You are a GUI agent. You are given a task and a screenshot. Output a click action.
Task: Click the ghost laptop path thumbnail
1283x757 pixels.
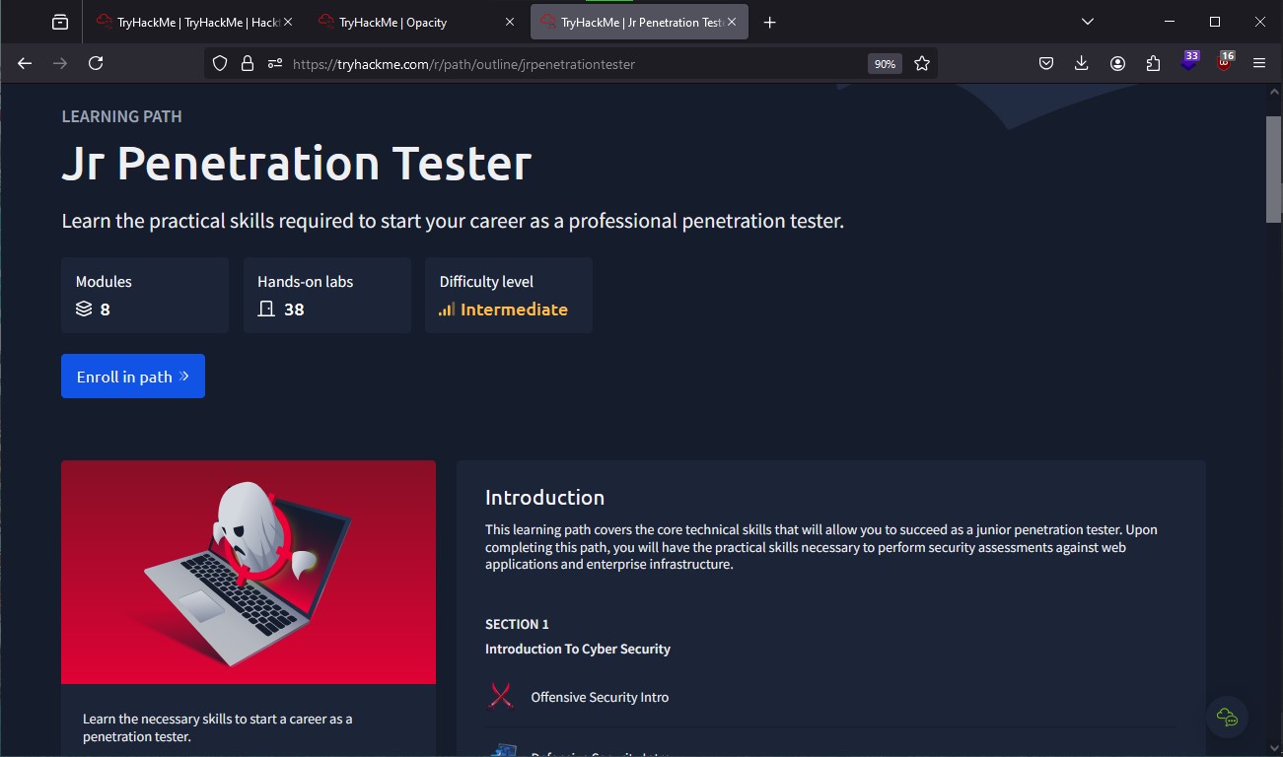tap(249, 572)
